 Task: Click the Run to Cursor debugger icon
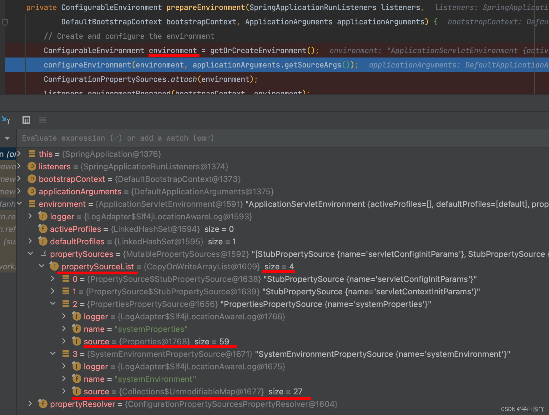pos(6,120)
